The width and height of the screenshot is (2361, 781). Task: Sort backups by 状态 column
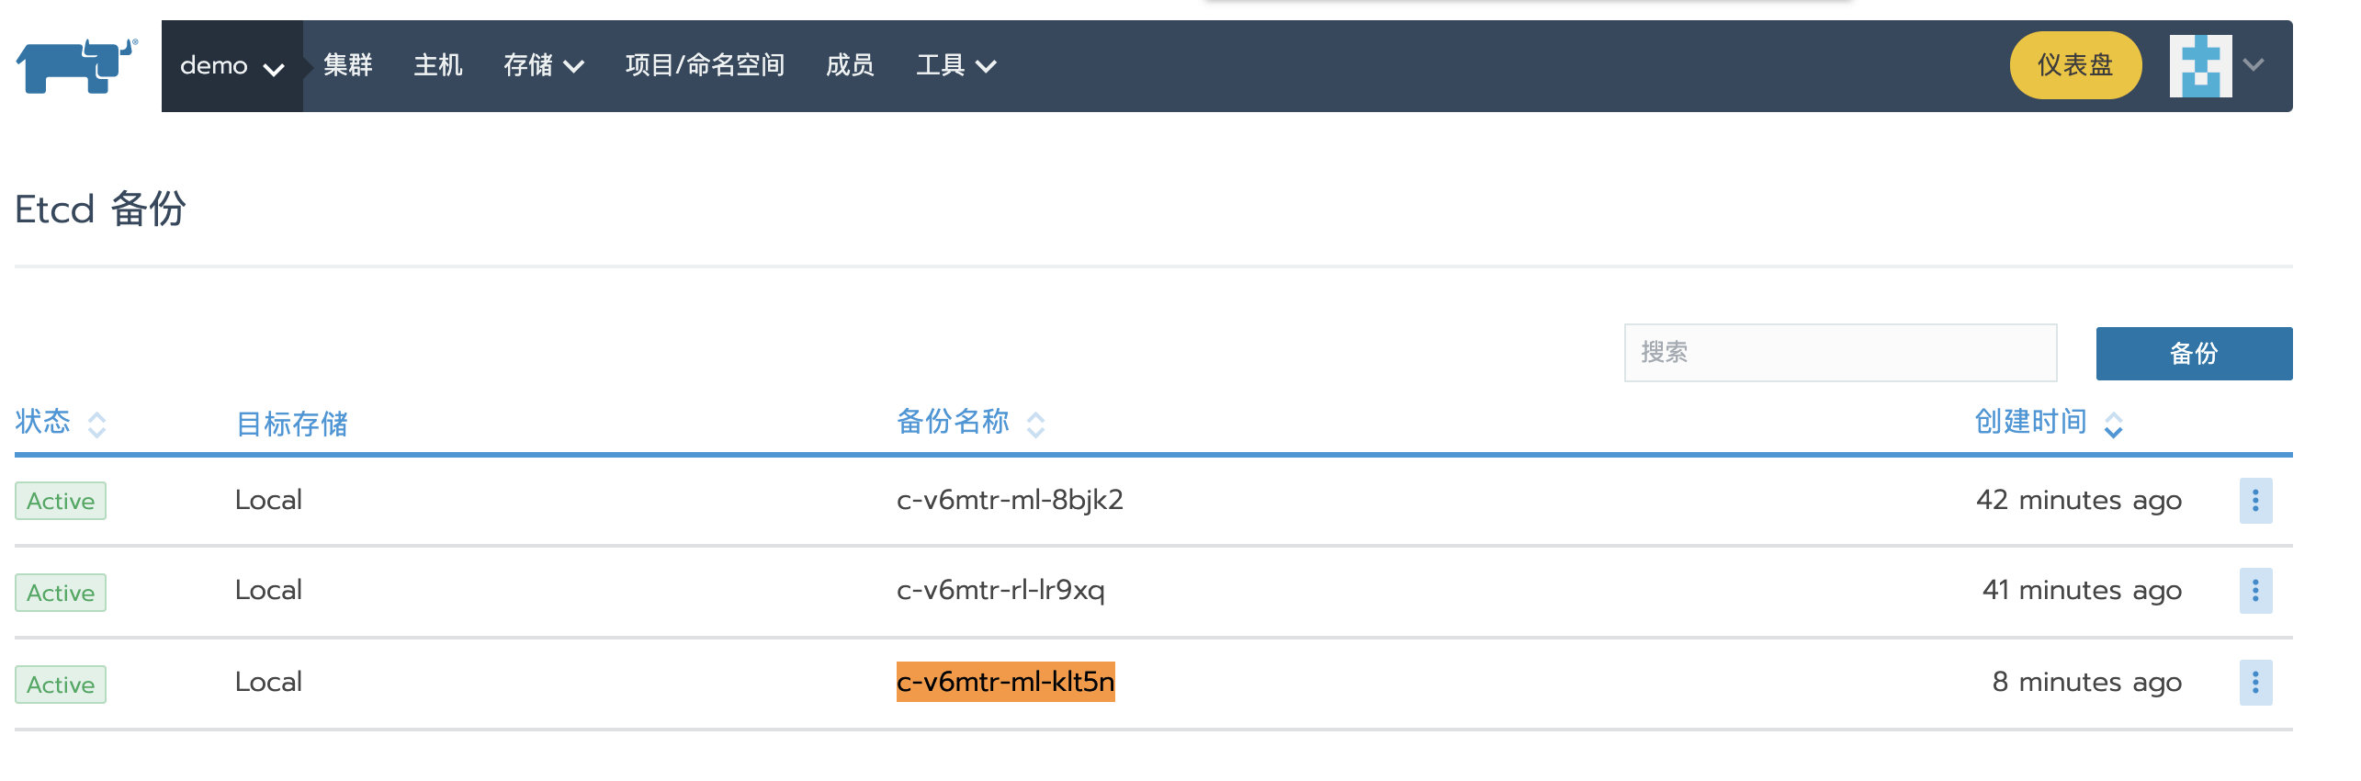click(x=61, y=423)
